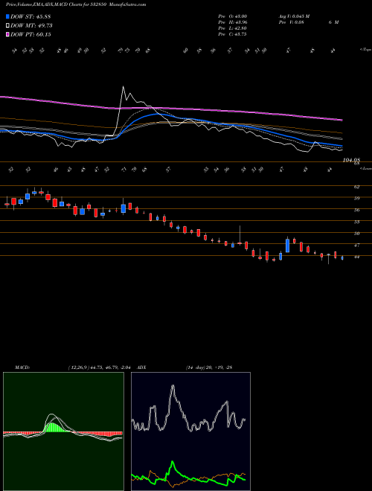
Task: Open the dark blue ADX indicator panel
Action: pyautogui.click(x=190, y=431)
